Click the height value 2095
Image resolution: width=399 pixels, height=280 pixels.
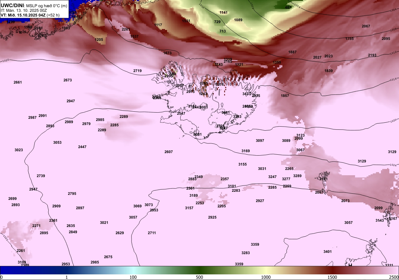point(386,39)
